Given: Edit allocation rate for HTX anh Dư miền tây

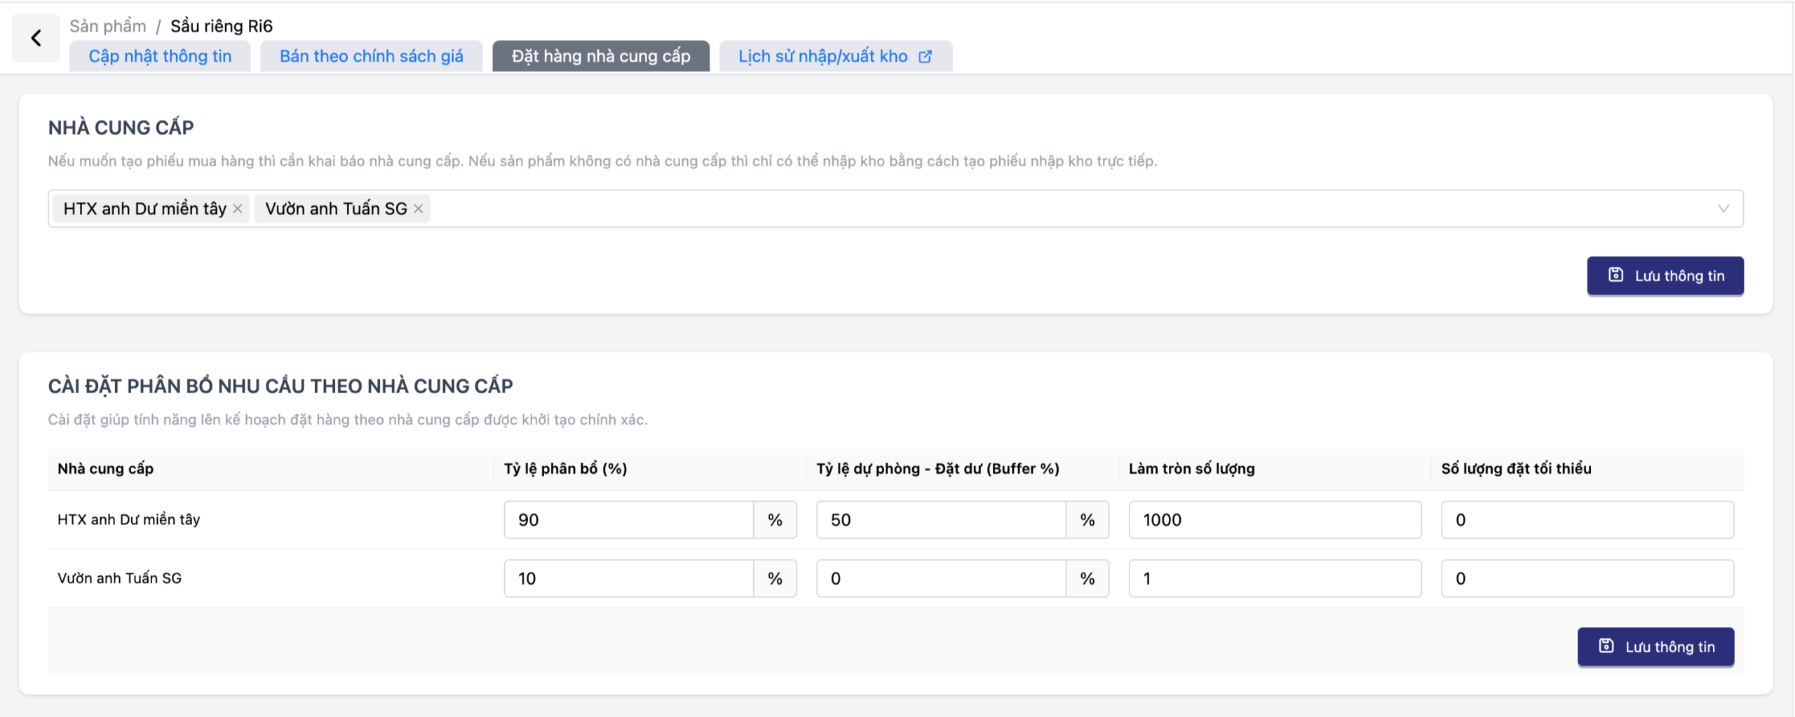Looking at the screenshot, I should tap(628, 520).
